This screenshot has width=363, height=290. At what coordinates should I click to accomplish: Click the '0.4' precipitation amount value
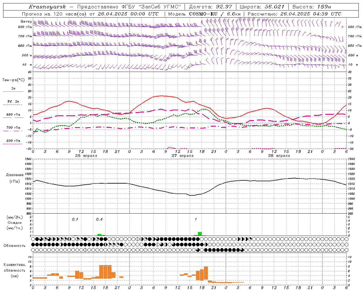click(x=99, y=219)
